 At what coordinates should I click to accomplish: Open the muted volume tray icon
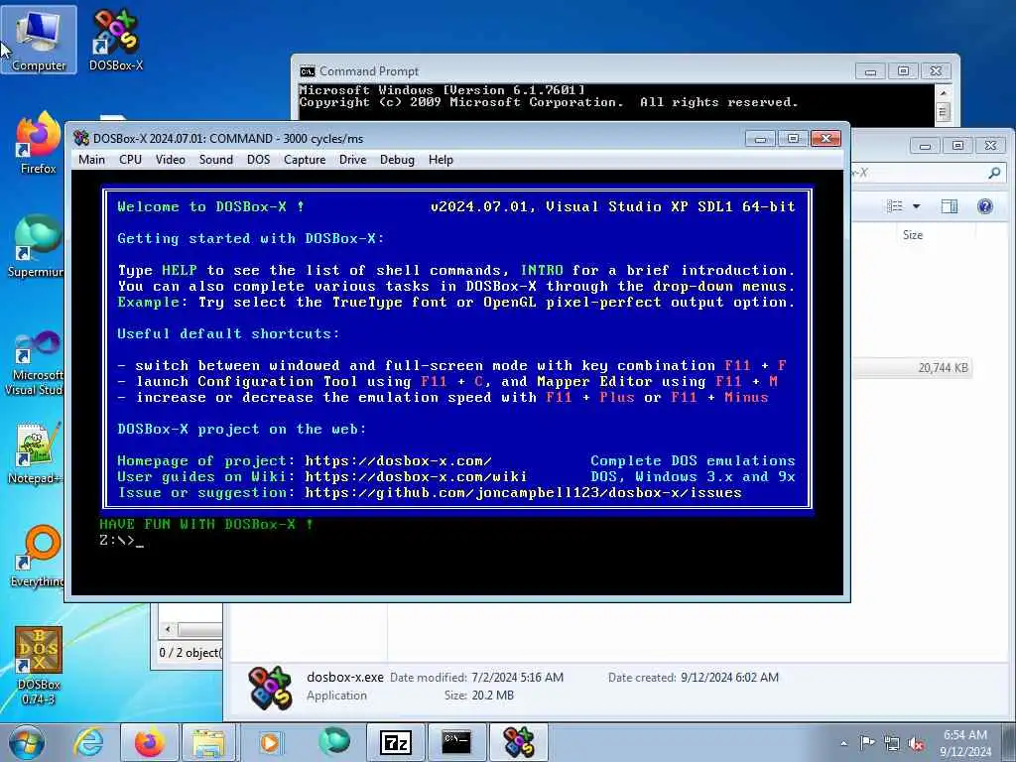pos(916,743)
